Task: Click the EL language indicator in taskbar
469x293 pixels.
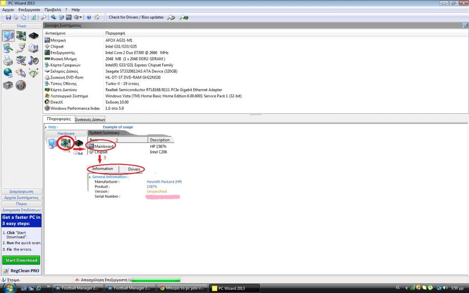Action: pos(398,288)
